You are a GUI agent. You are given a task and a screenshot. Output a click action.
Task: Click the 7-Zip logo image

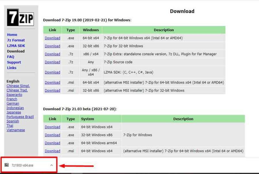tap(20, 18)
